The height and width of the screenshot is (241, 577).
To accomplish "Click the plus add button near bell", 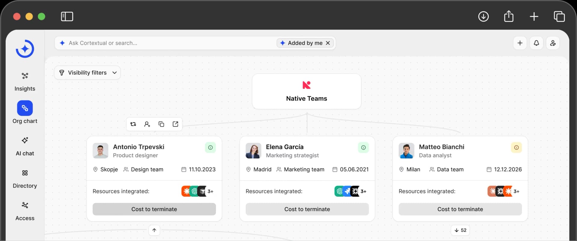I will (x=520, y=43).
